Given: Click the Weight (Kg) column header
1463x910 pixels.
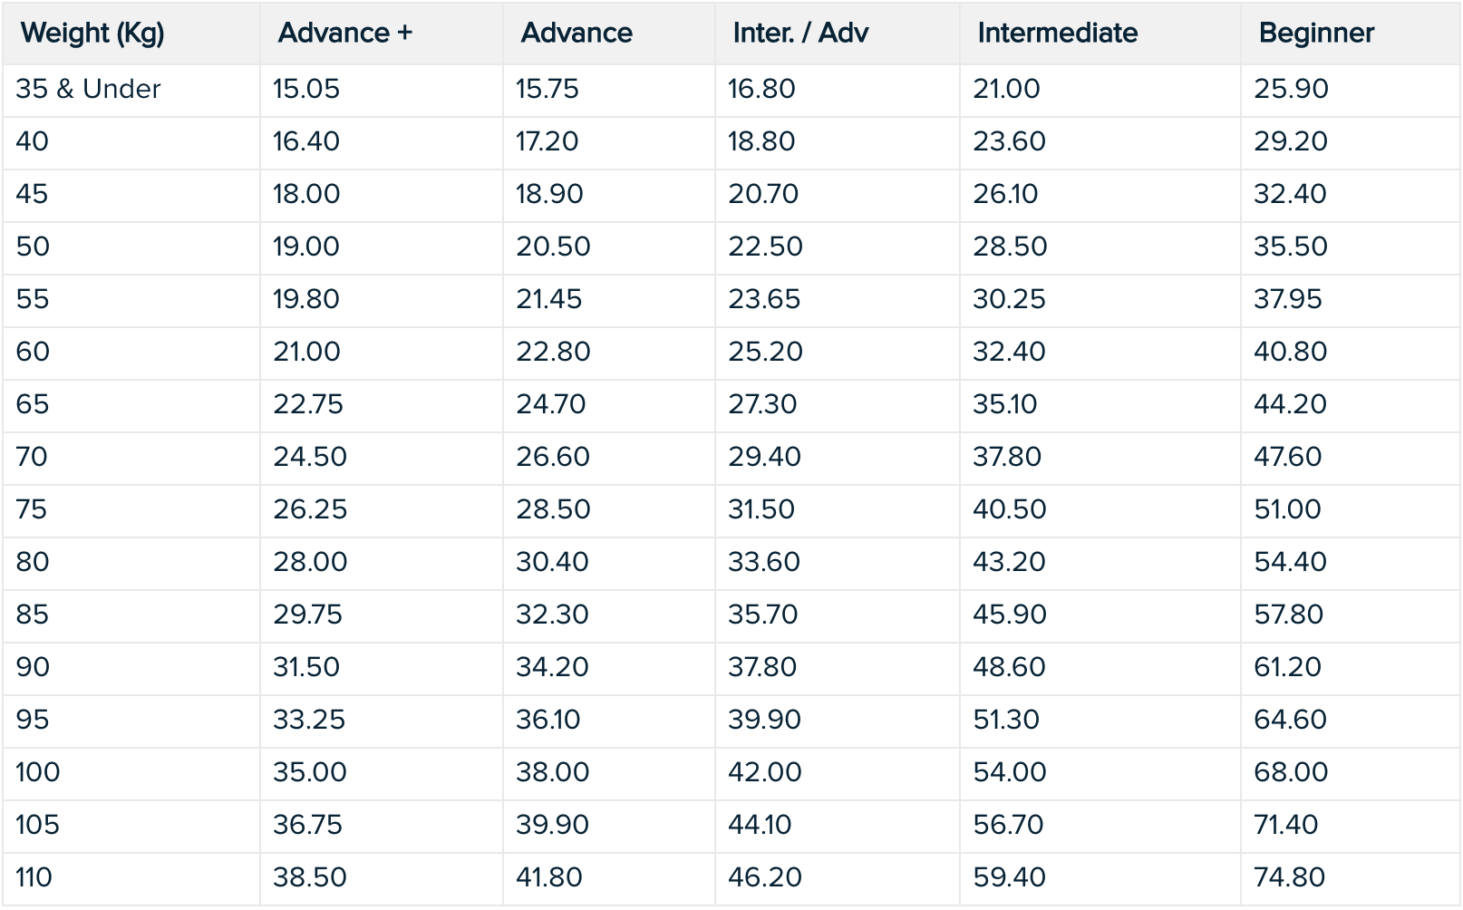Looking at the screenshot, I should [92, 34].
